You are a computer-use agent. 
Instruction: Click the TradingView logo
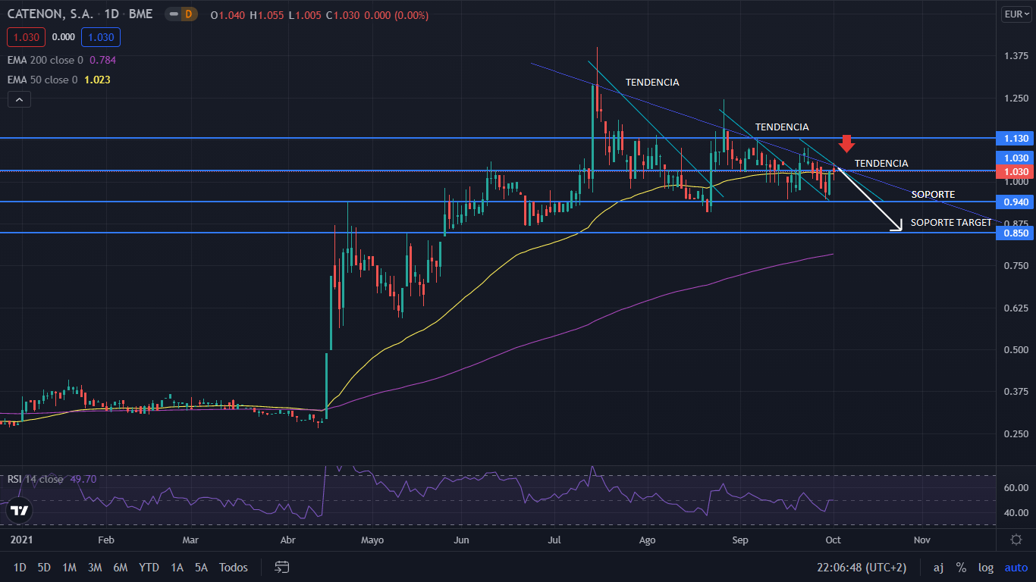click(x=20, y=510)
